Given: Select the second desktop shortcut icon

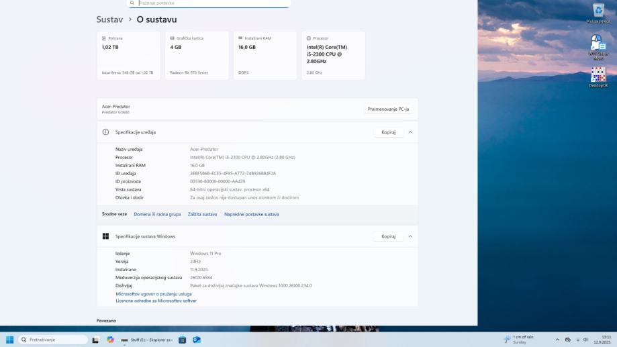Looking at the screenshot, I should [x=598, y=47].
